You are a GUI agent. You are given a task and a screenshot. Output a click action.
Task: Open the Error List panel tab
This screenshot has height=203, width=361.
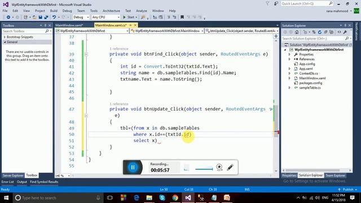pos(7,182)
